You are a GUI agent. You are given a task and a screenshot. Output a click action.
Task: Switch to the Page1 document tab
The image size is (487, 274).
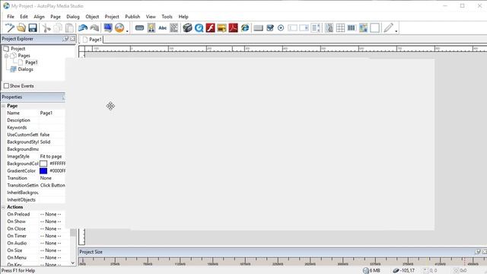[x=92, y=40]
